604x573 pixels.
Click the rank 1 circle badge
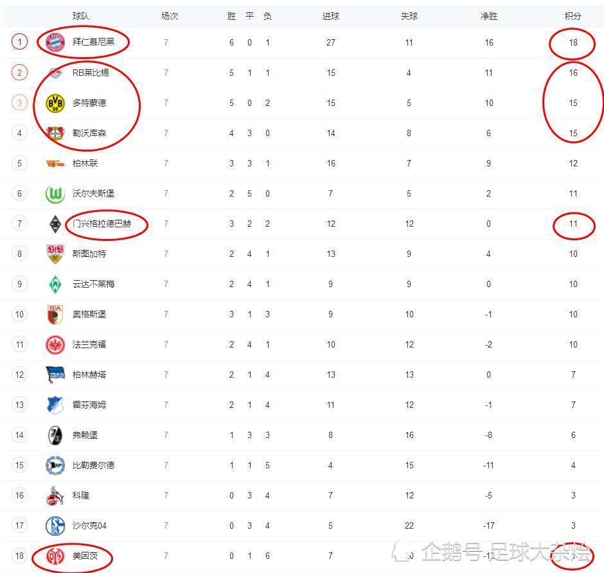click(x=20, y=42)
